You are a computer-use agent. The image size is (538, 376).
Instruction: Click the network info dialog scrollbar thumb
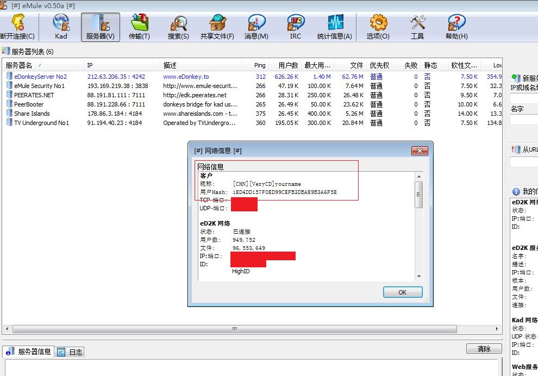tap(418, 195)
